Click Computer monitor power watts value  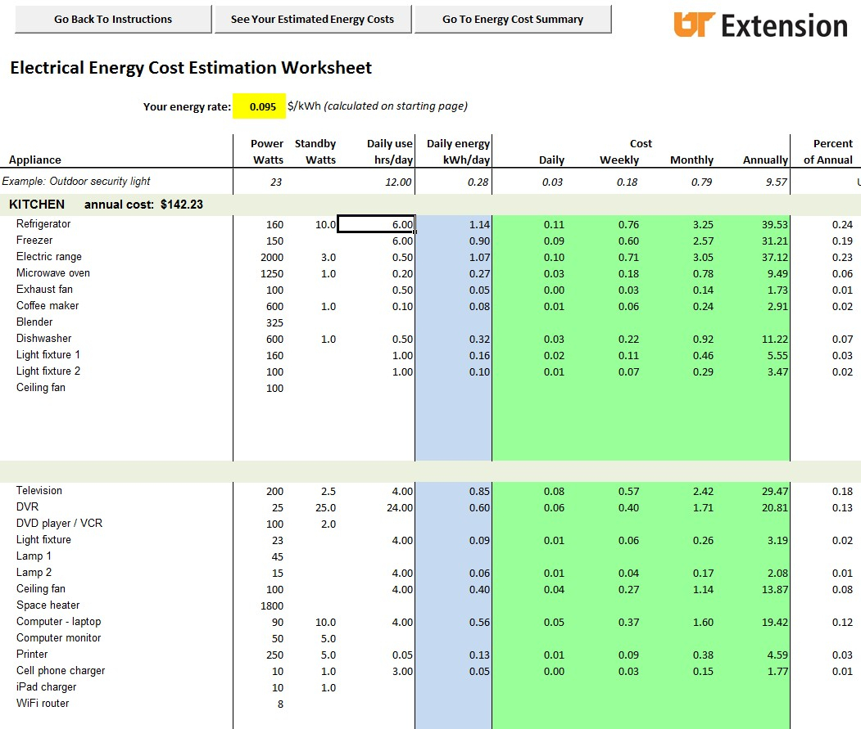point(275,638)
